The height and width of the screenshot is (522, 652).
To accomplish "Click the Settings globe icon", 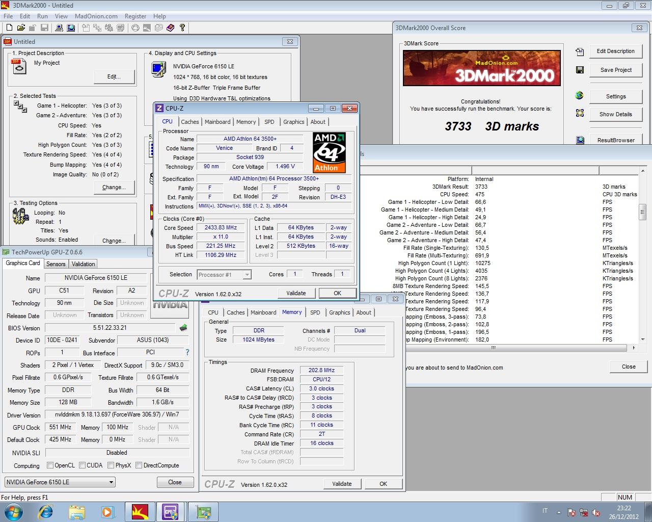I will click(x=580, y=95).
